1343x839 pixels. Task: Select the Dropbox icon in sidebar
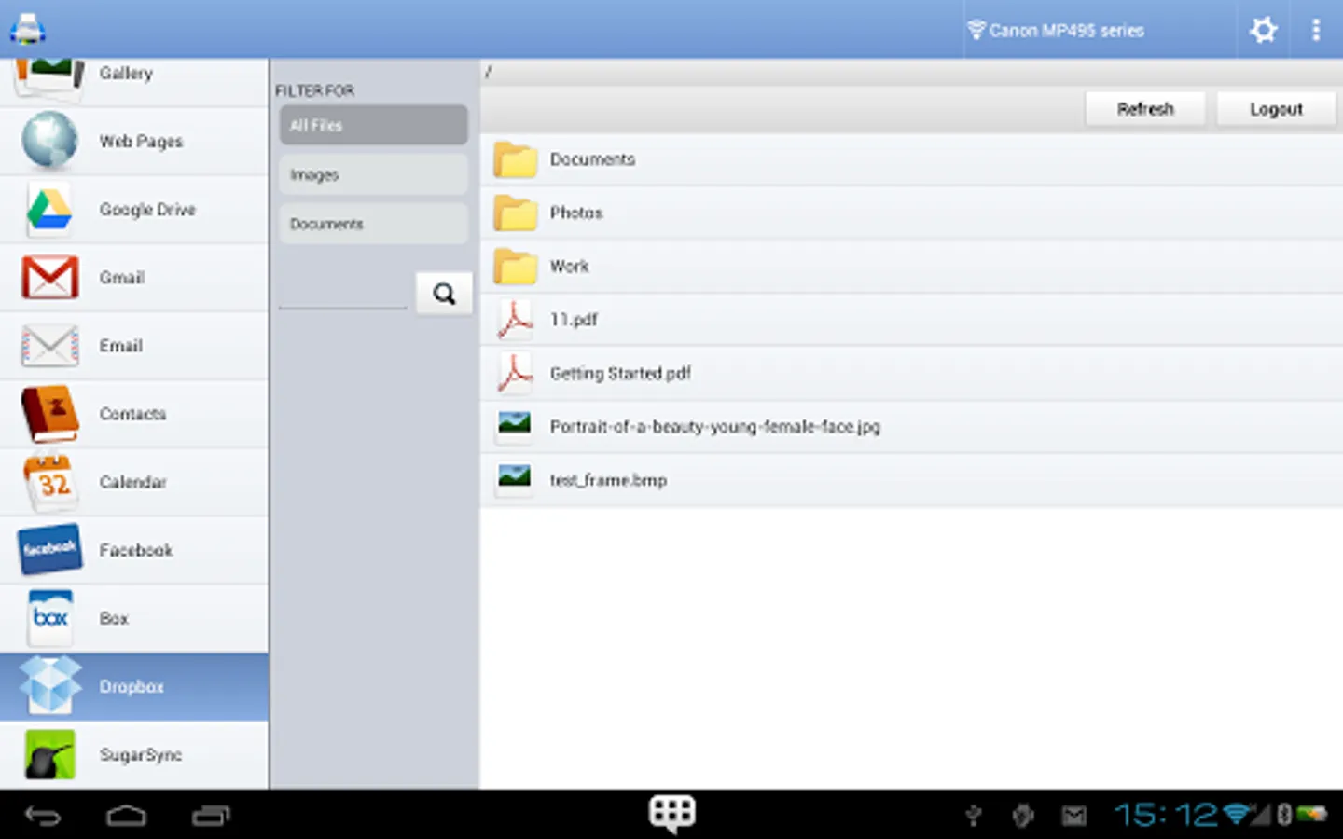[50, 686]
